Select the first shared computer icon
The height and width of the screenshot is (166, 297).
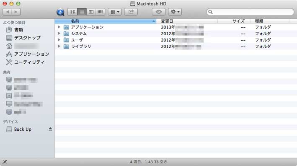(9, 80)
